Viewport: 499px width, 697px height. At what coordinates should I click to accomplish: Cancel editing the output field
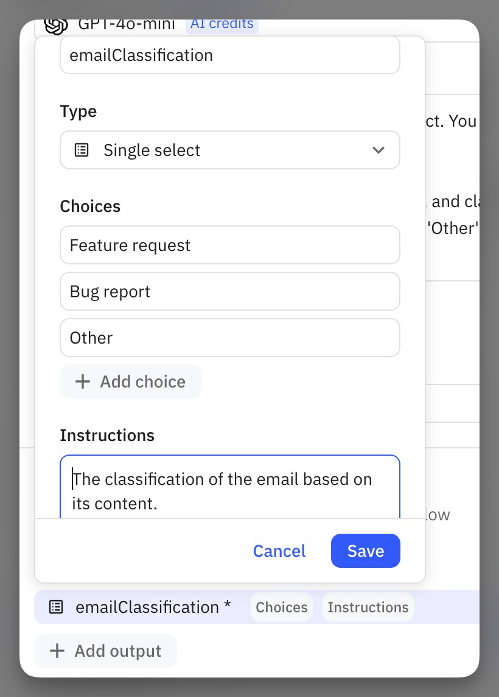279,550
